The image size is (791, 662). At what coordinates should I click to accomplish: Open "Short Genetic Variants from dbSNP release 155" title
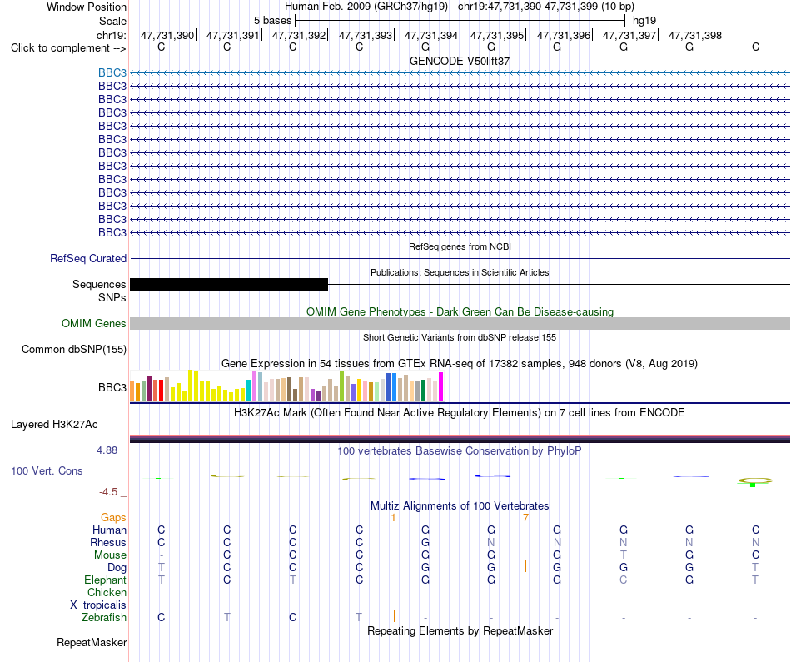tap(460, 337)
